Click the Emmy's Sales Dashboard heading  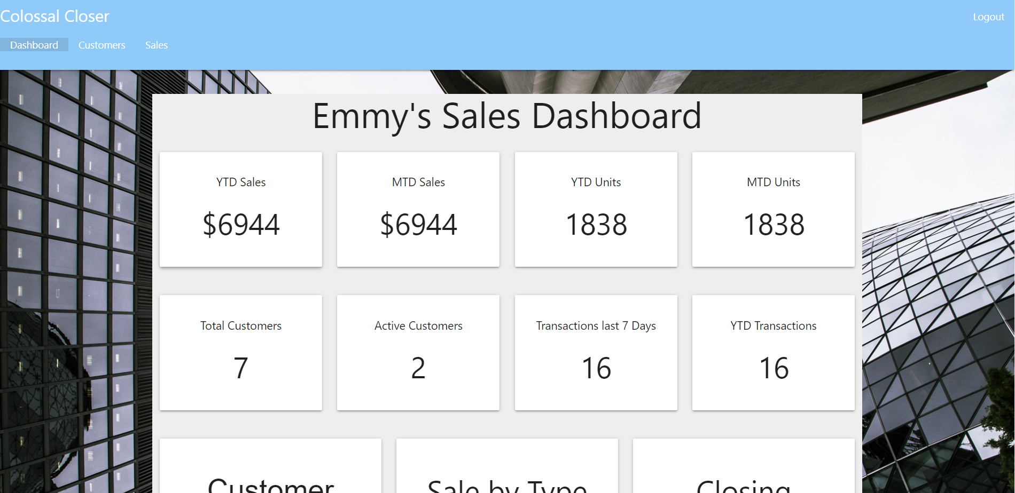coord(507,116)
